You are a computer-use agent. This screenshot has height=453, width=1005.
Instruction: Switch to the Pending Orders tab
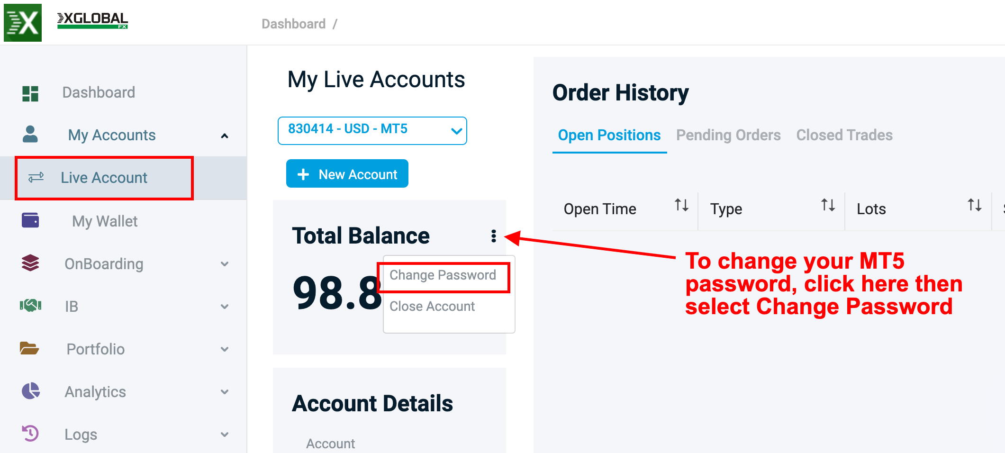coord(728,135)
